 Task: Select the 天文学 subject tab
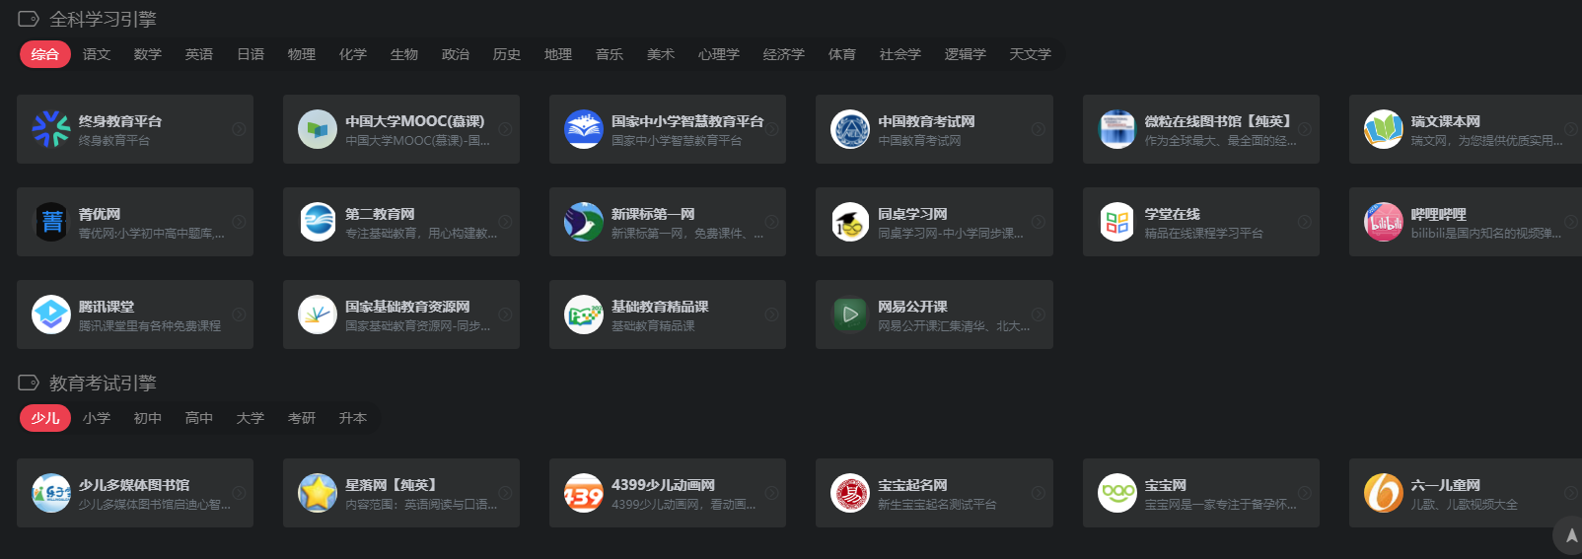click(x=1030, y=54)
